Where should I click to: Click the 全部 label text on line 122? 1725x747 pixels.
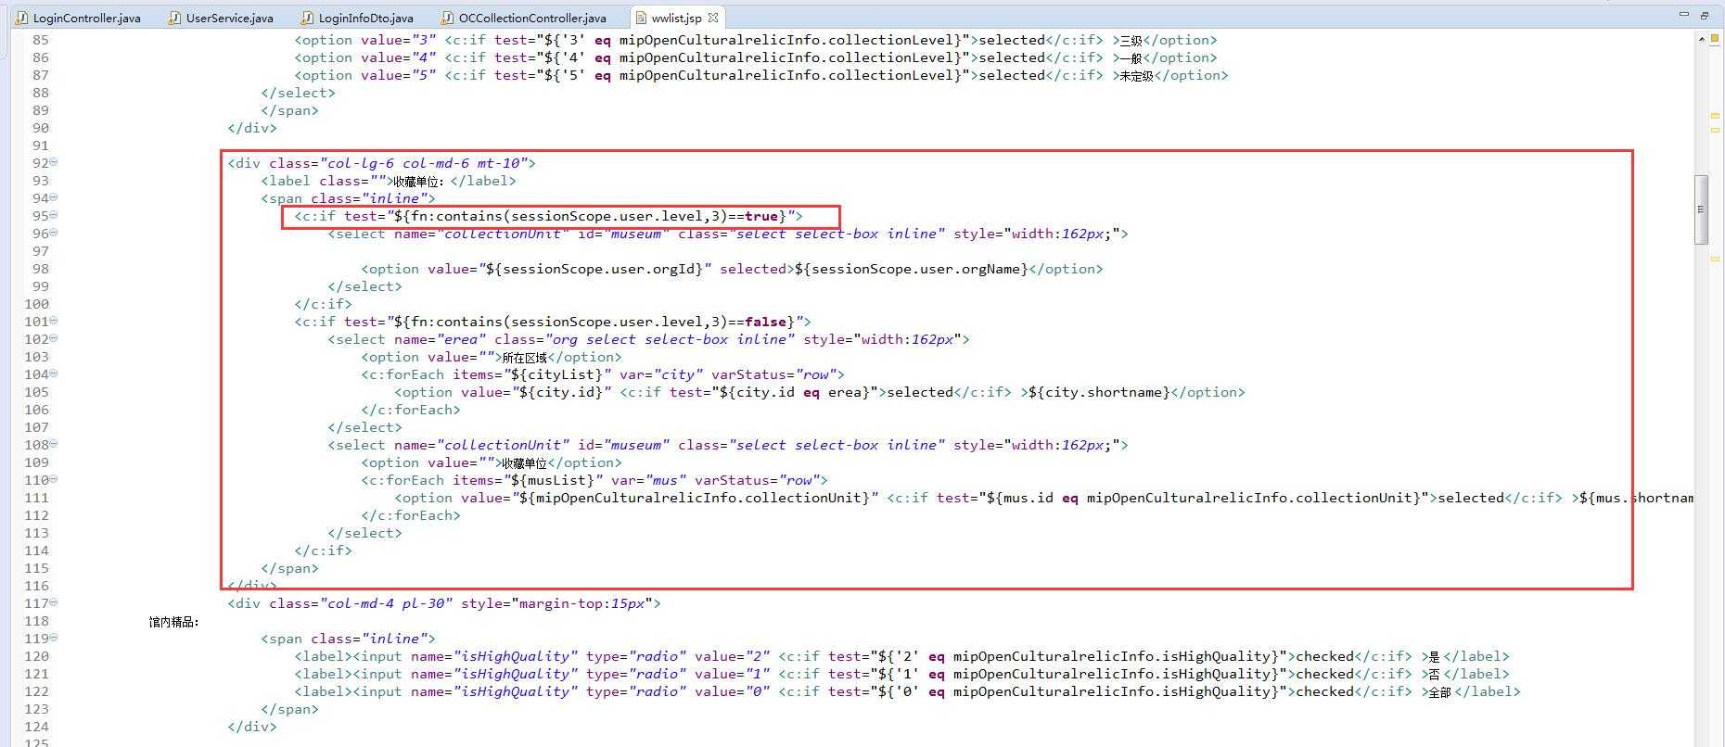tap(1440, 692)
